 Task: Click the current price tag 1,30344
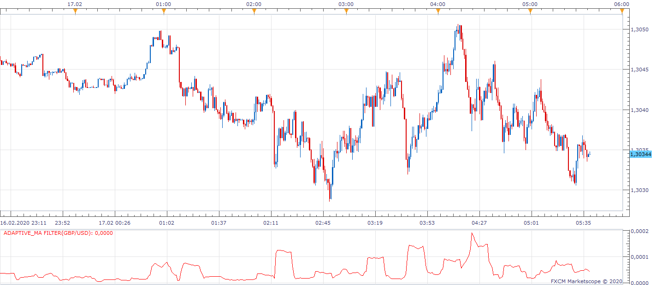(x=641, y=154)
